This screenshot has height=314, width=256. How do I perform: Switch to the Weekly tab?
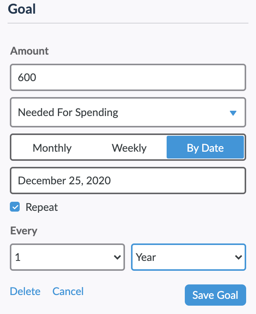(x=129, y=148)
